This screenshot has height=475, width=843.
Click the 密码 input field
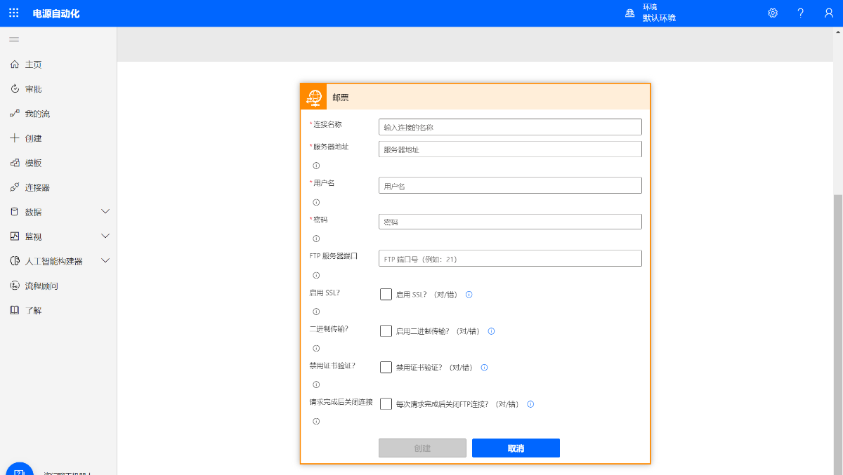point(510,222)
